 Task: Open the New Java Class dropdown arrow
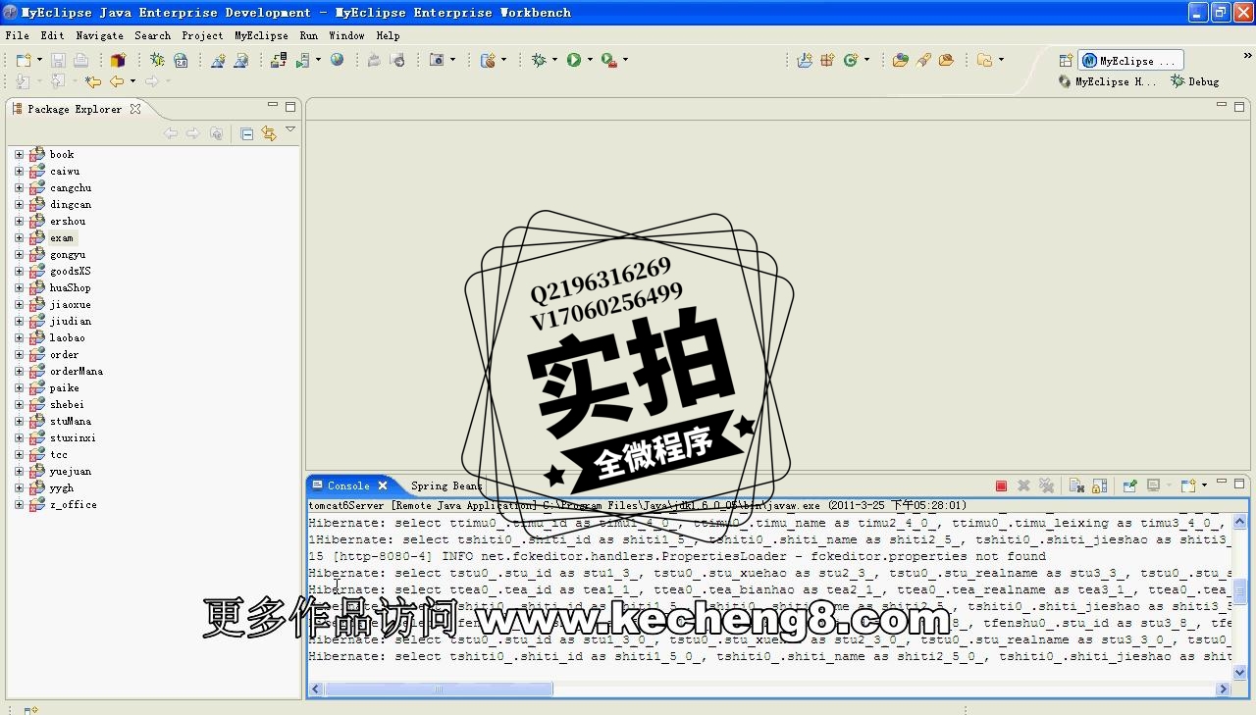coord(866,60)
